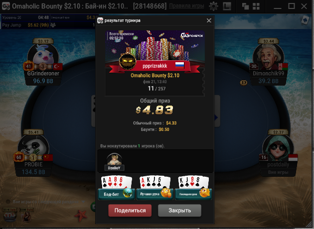Open the cascade windows icon

pos(245,6)
